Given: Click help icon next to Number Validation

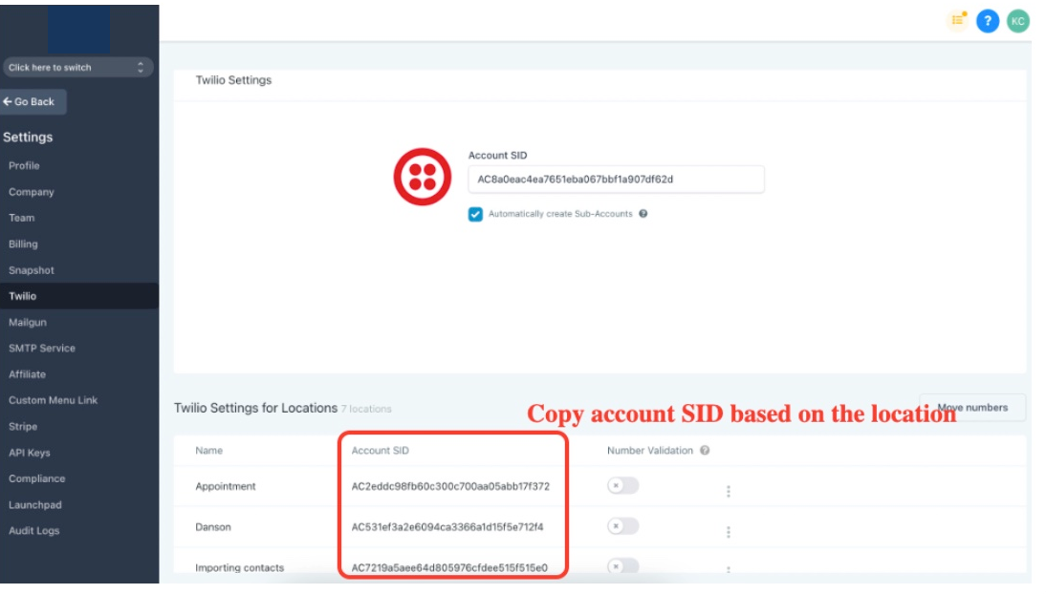Looking at the screenshot, I should tap(705, 451).
